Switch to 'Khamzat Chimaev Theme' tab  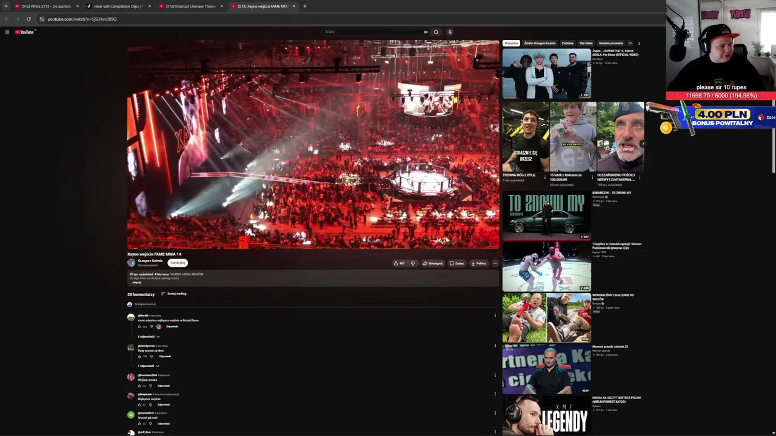pos(190,6)
